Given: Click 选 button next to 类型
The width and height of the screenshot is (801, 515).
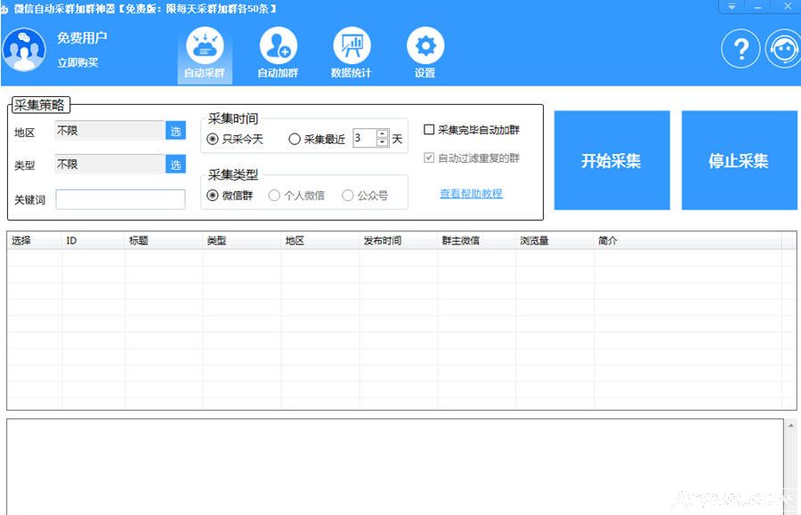Looking at the screenshot, I should pyautogui.click(x=175, y=165).
